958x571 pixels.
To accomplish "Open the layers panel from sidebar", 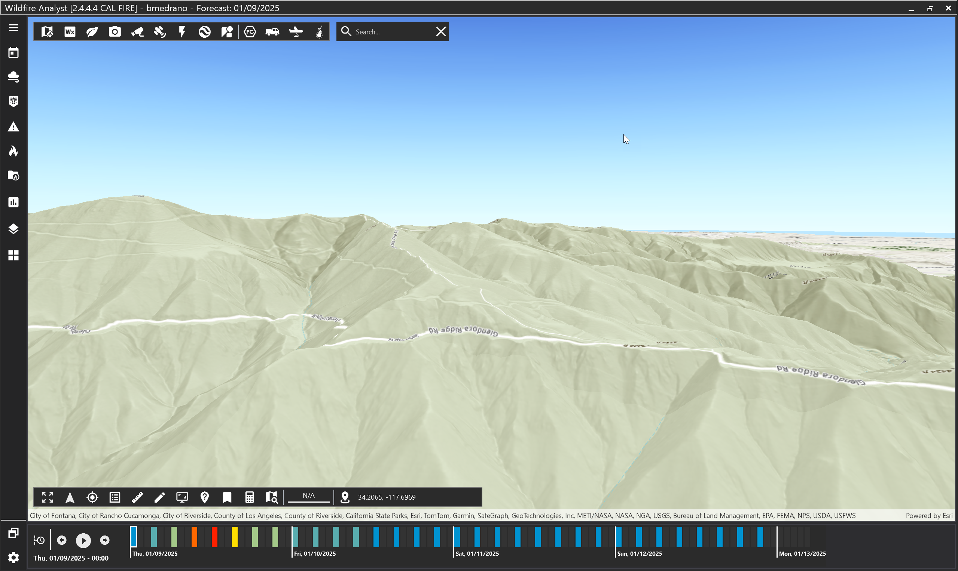I will click(x=13, y=229).
